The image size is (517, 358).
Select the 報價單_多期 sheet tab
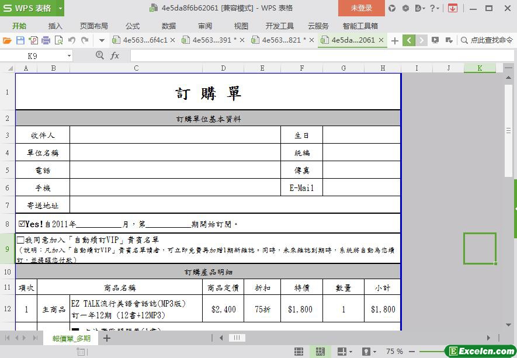(x=71, y=338)
